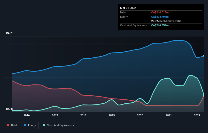This screenshot has width=208, height=133.
Task: Click the 2021 x-axis label
Action: 168,115
